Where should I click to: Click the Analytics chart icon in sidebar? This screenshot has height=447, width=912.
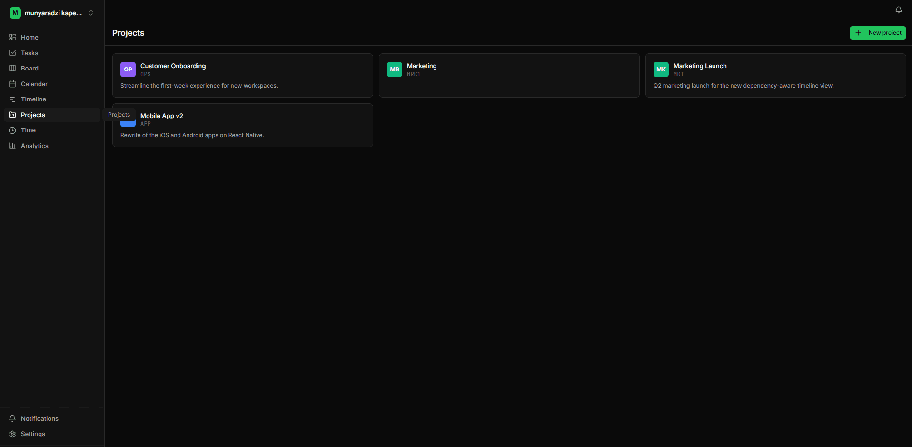[x=12, y=146]
